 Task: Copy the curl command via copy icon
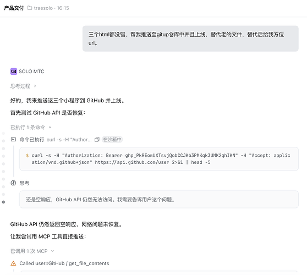pos(97,140)
